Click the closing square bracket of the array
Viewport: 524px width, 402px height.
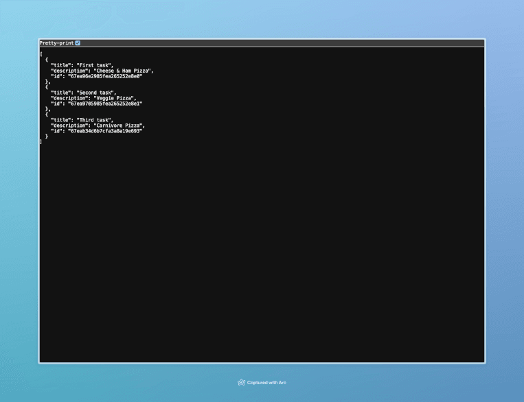pyautogui.click(x=41, y=142)
